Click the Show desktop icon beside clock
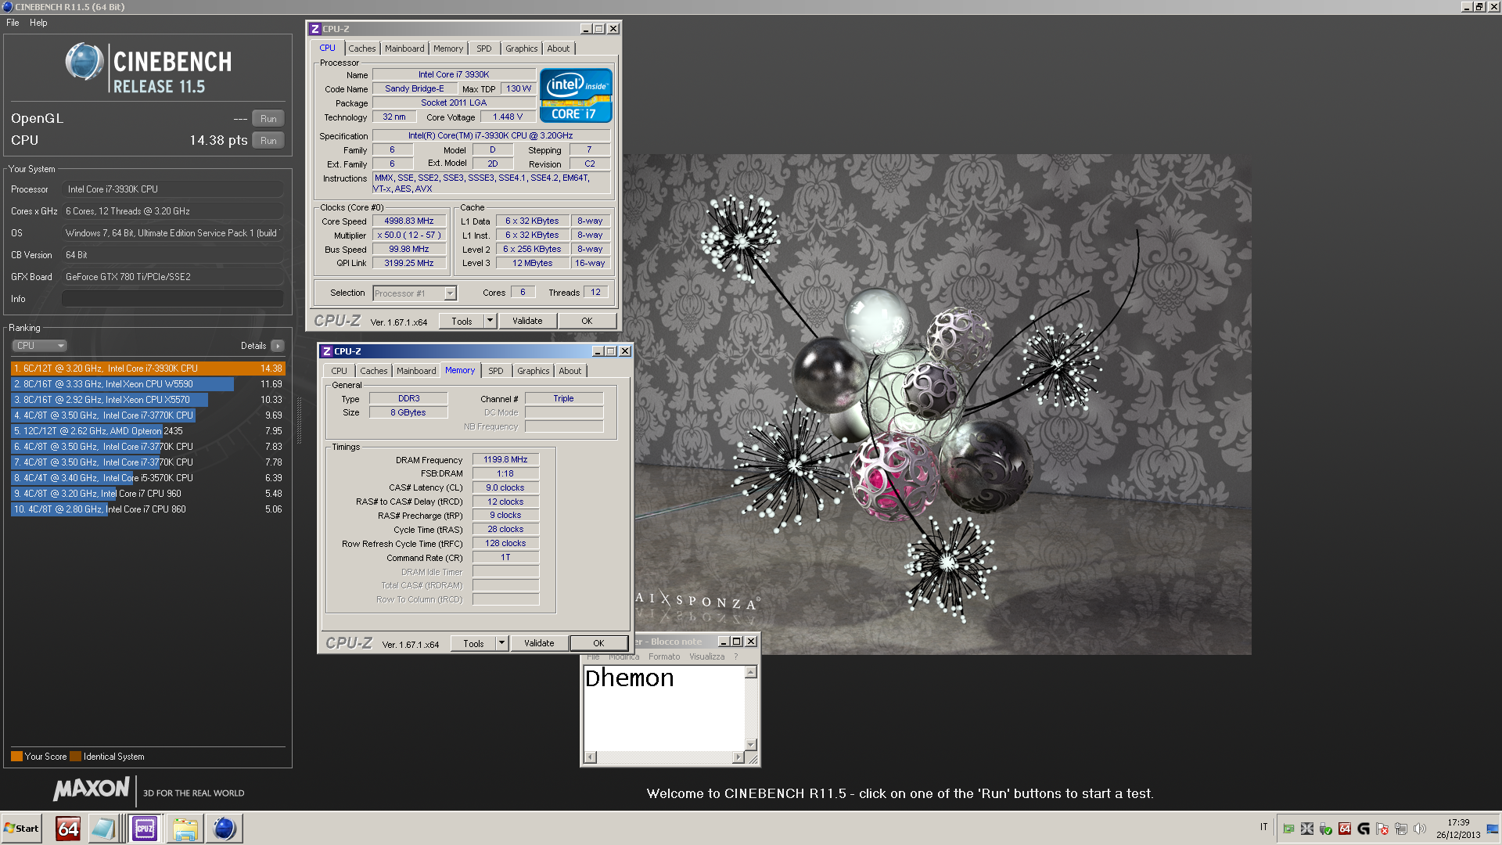1502x845 pixels. (x=1493, y=829)
